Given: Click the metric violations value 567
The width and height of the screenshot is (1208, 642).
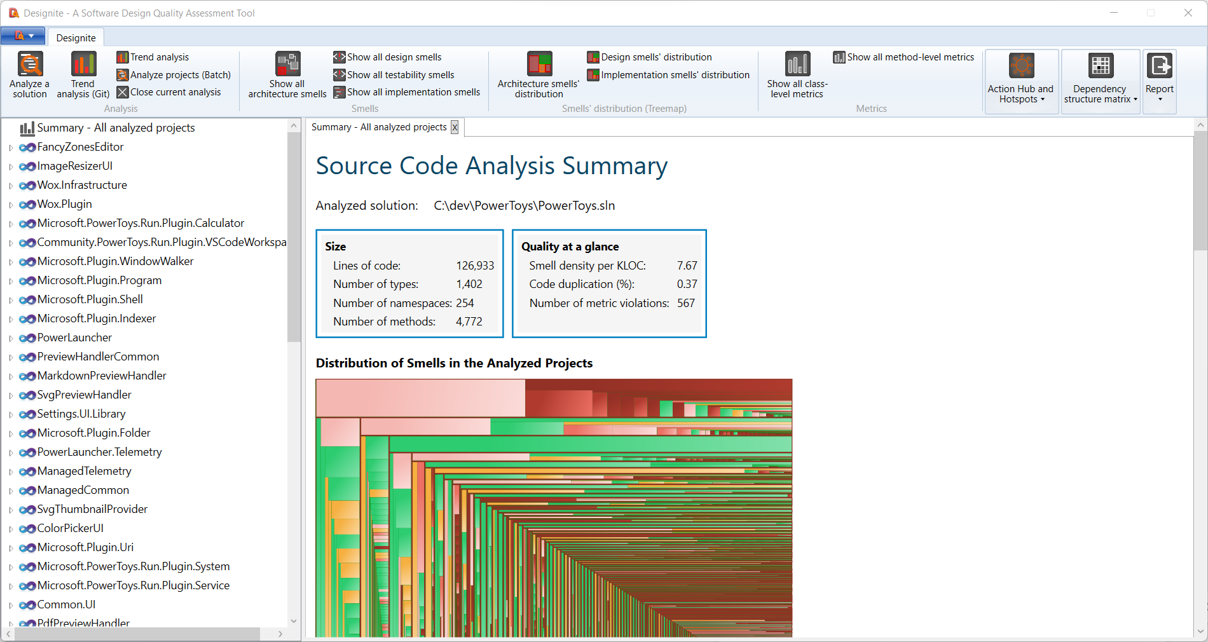Looking at the screenshot, I should click(686, 303).
